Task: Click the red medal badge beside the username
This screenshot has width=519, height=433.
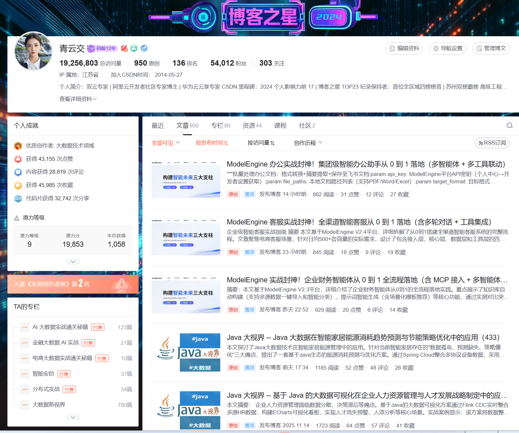Action: click(x=124, y=48)
